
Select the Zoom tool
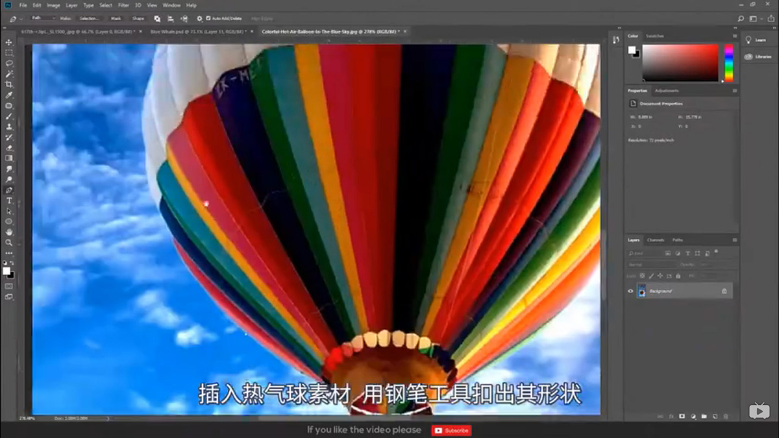(x=9, y=241)
